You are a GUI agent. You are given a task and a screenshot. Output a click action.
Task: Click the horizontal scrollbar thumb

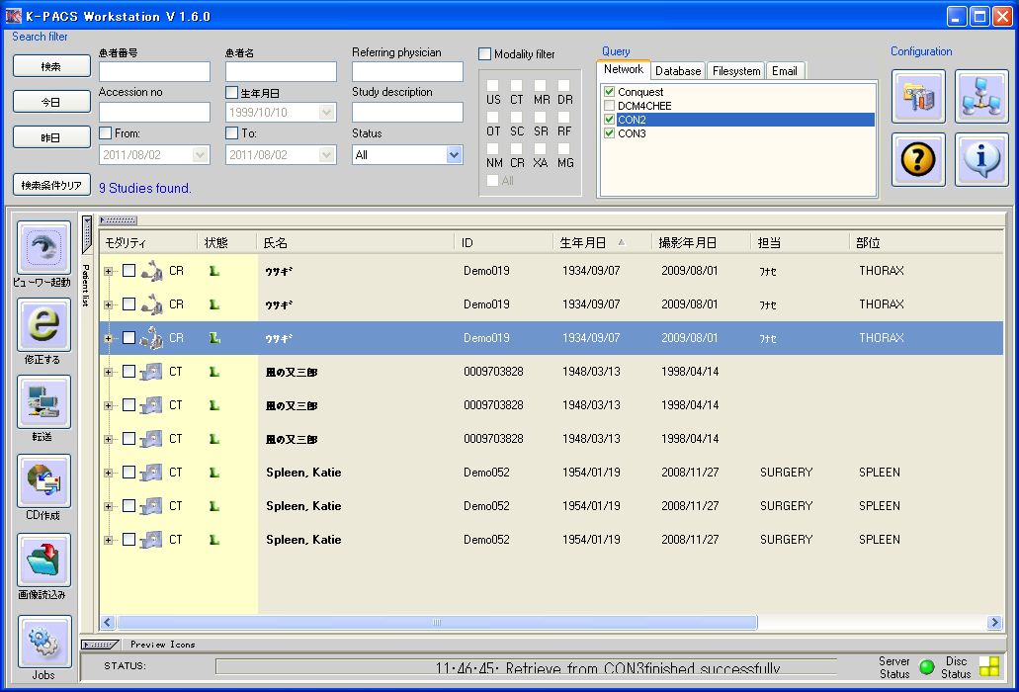point(437,623)
